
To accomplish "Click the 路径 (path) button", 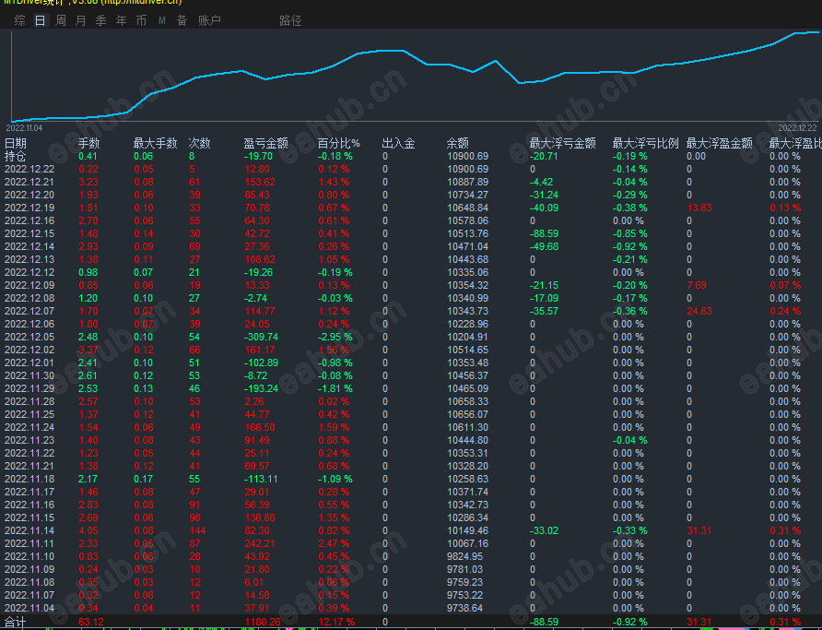I will point(290,20).
